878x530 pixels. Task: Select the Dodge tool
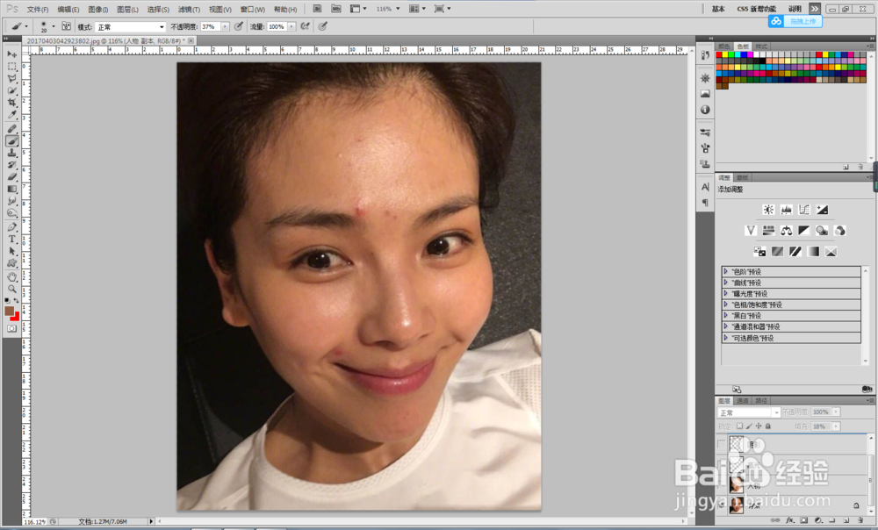(x=11, y=213)
